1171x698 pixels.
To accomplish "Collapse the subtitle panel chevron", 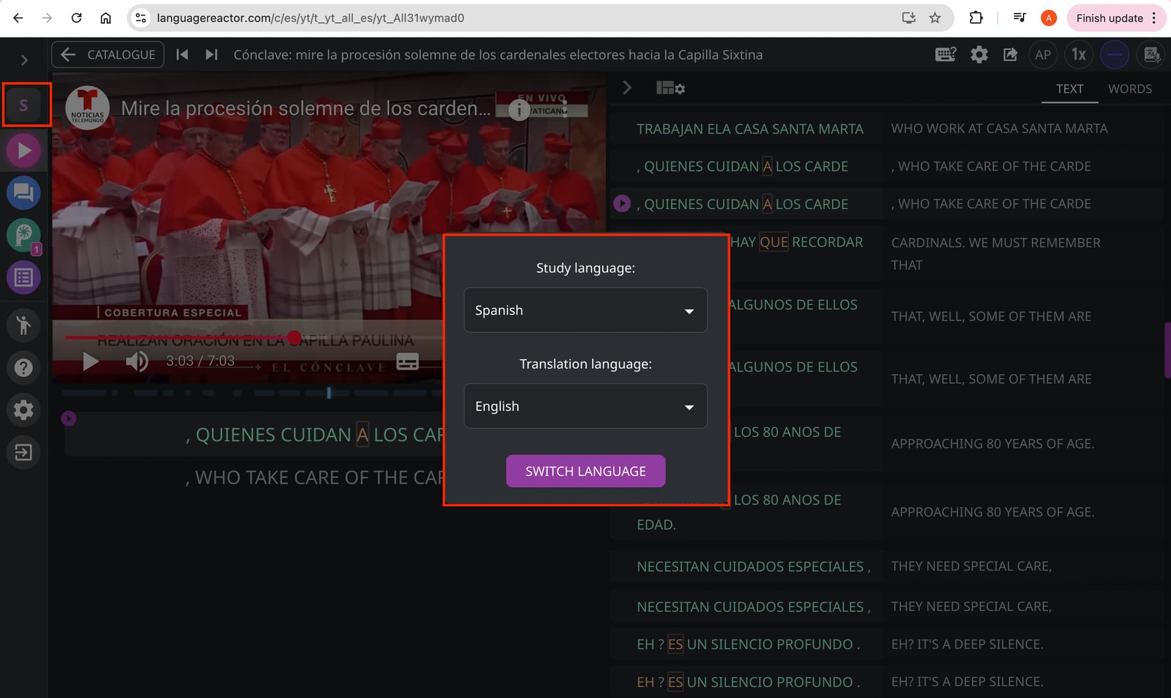I will pyautogui.click(x=627, y=88).
